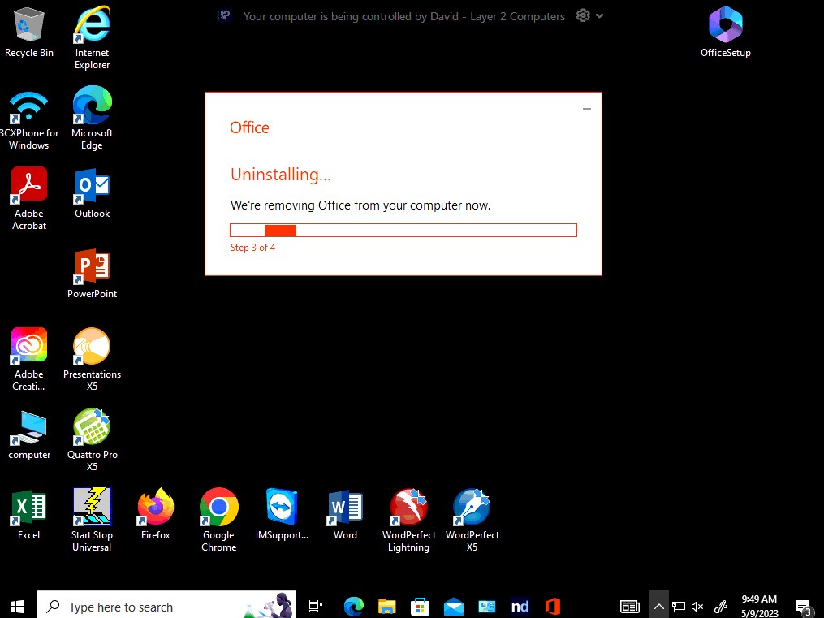824x618 pixels.
Task: Select WordPerfect X5 desktop shortcut
Action: tap(472, 521)
